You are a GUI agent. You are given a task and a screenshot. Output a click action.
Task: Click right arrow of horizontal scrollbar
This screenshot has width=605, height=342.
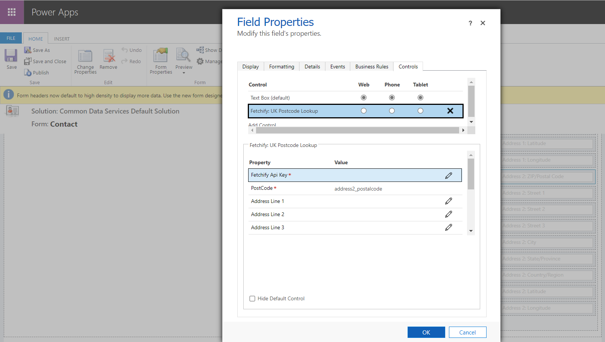click(463, 130)
